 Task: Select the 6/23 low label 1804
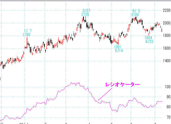tap(148, 38)
